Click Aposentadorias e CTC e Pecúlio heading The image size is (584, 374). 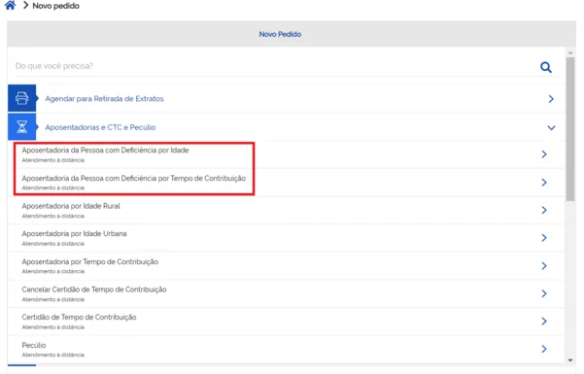coord(100,127)
